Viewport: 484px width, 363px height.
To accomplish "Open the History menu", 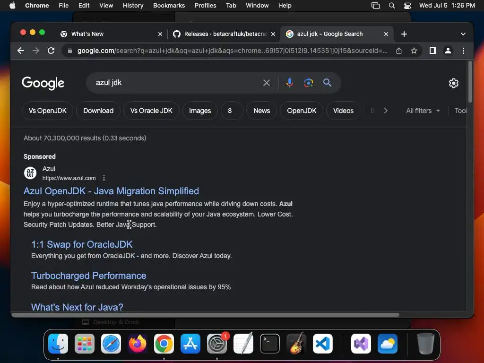I will tap(133, 6).
